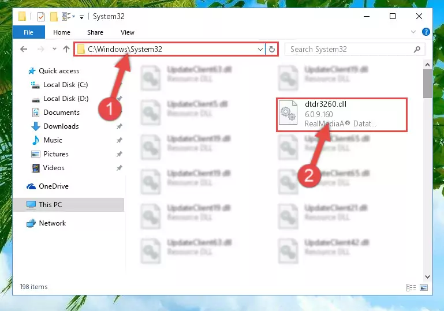444x311 pixels.
Task: Open Videos folder in sidebar
Action: click(54, 168)
